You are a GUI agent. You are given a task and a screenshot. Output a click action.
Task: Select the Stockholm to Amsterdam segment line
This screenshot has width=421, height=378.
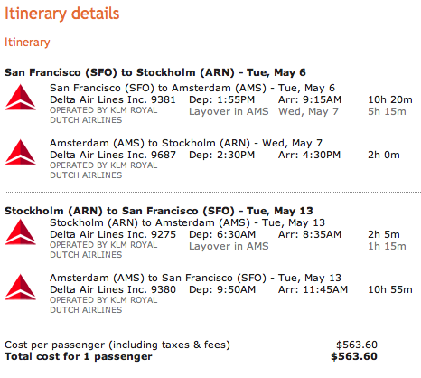[187, 222]
